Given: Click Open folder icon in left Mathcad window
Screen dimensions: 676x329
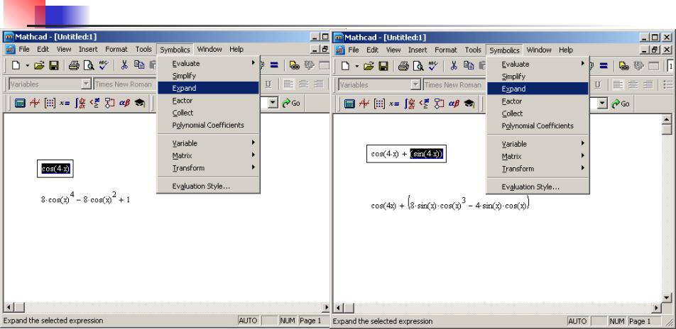Looking at the screenshot, I should (40, 65).
